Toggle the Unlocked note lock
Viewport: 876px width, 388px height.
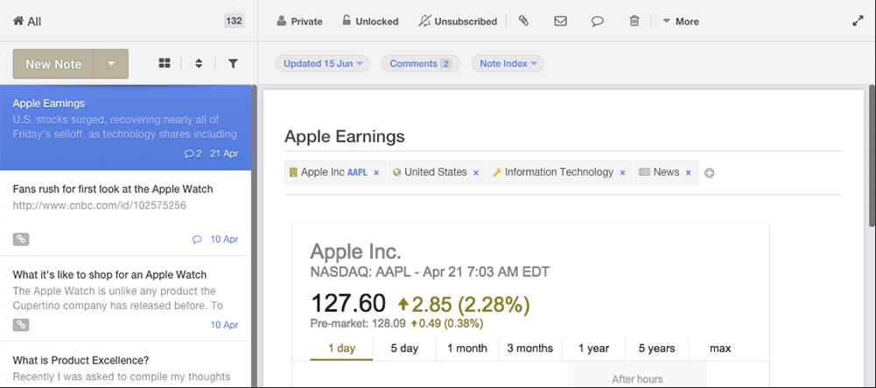(370, 21)
